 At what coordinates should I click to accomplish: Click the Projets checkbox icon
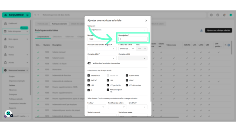(5, 47)
